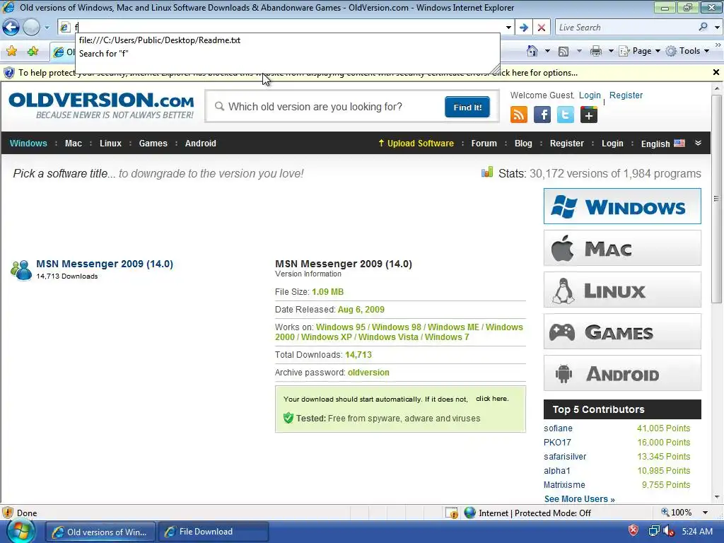Click the Android category banner
The image size is (724, 543).
coord(622,373)
